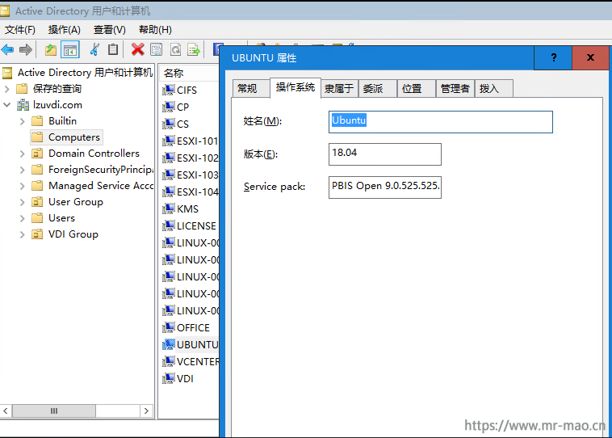Click the 姓名 field containing Ubuntu
This screenshot has width=612, height=438.
tap(441, 122)
